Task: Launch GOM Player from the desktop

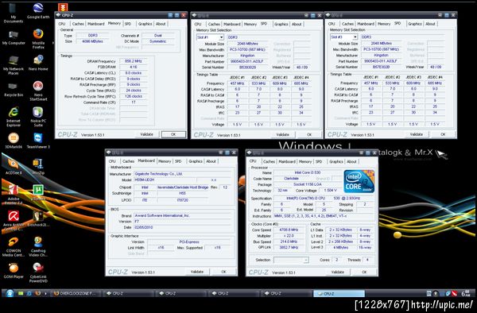Action: point(14,271)
